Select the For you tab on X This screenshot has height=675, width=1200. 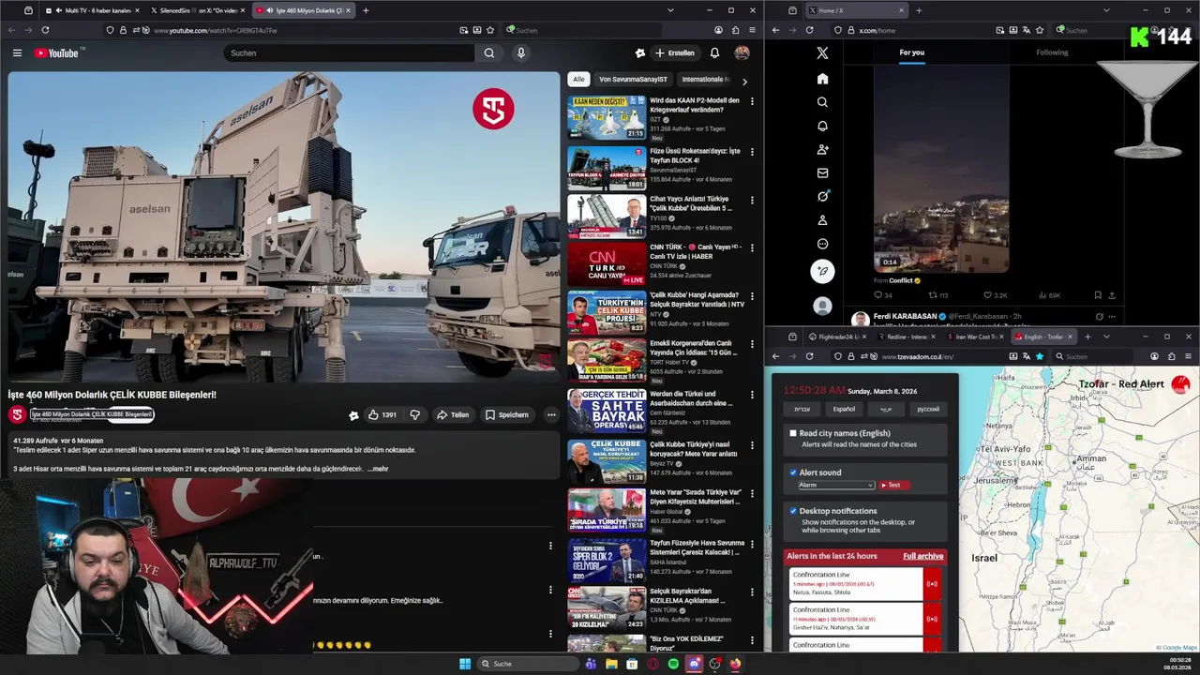(x=911, y=52)
